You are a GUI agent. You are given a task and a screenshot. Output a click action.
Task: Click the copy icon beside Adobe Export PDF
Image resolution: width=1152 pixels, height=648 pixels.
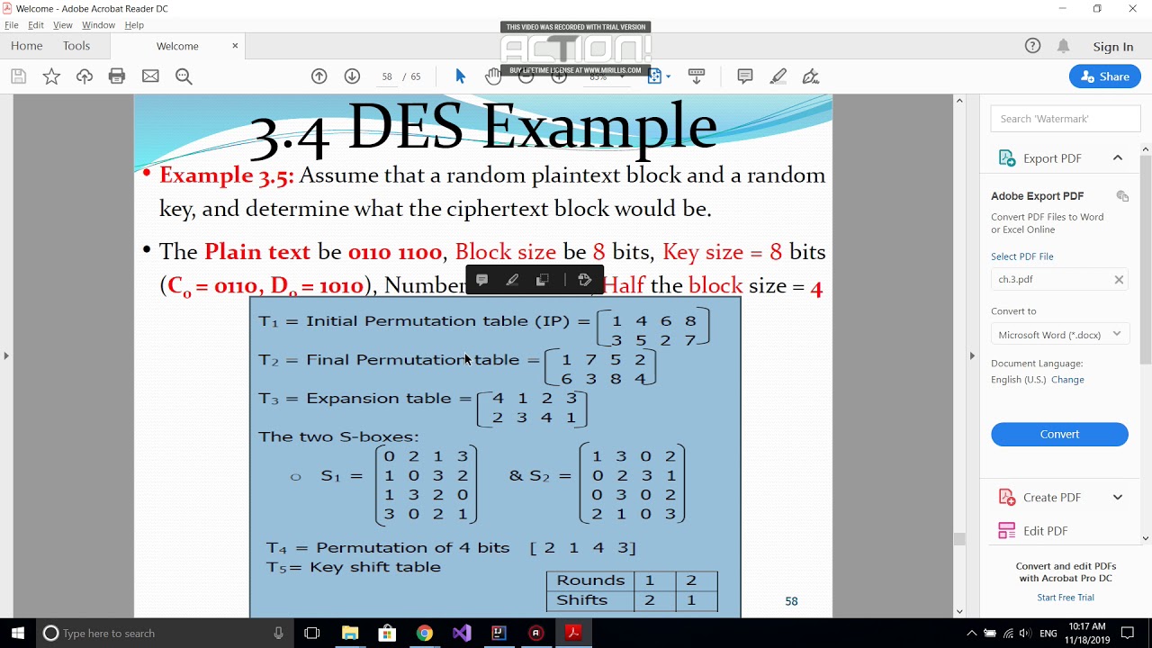point(1122,196)
